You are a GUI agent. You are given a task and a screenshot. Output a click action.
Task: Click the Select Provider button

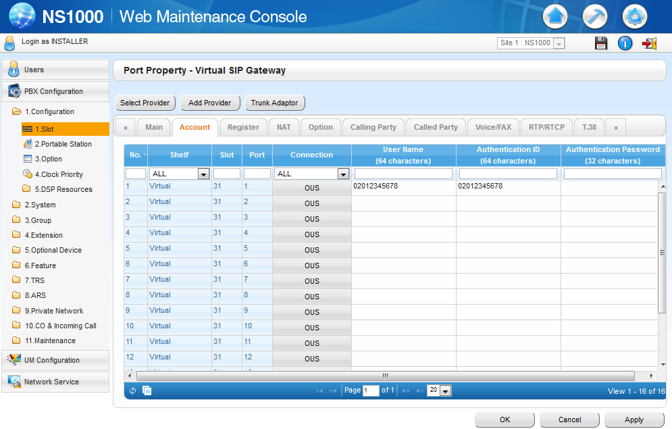[145, 103]
